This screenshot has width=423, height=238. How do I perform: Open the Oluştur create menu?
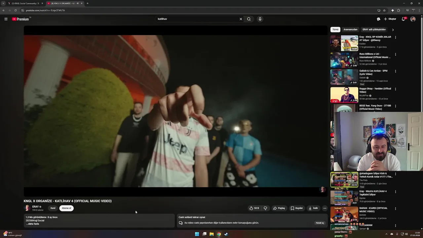tap(390, 19)
